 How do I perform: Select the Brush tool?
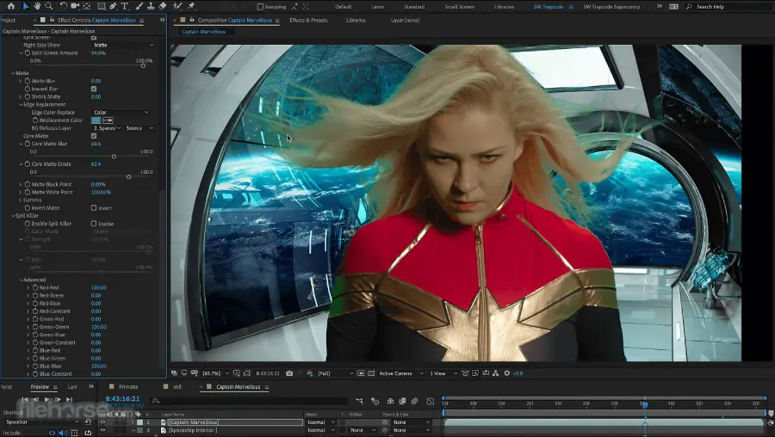139,6
